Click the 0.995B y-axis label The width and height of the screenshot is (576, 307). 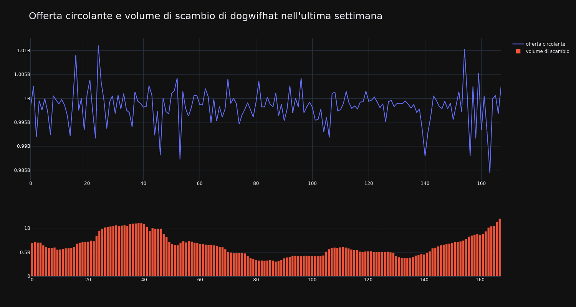coord(22,122)
